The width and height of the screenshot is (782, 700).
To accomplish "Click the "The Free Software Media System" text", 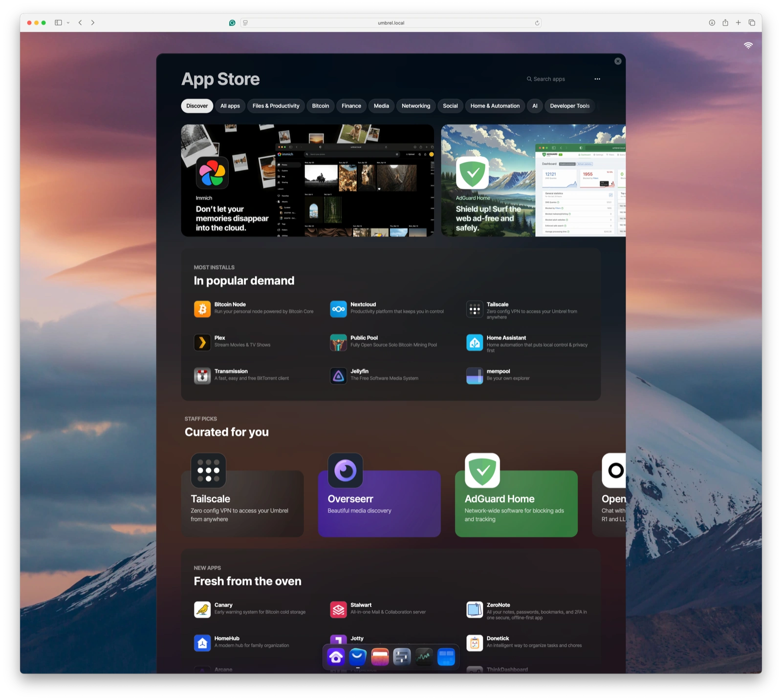I will pos(384,378).
